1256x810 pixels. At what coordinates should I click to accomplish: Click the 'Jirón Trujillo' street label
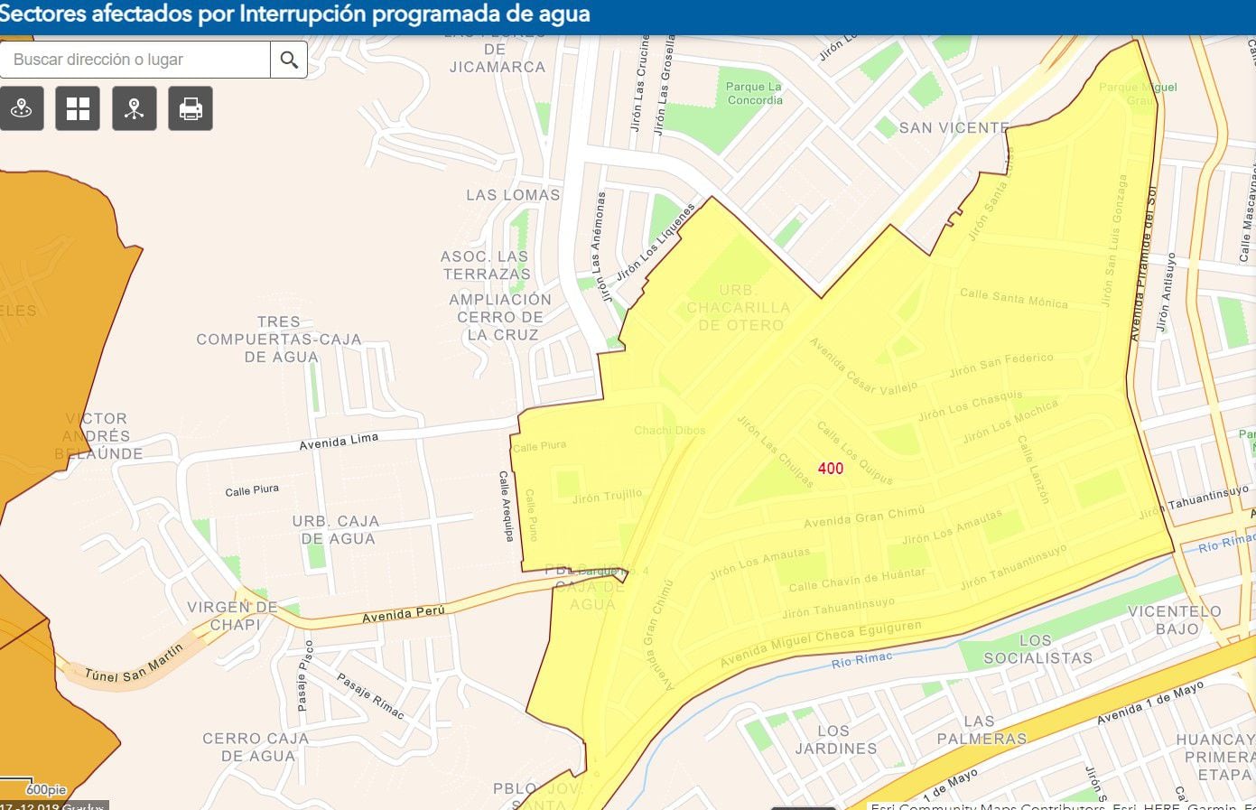pos(608,496)
